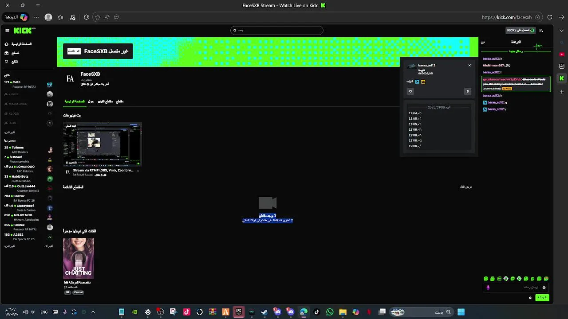
Task: Open the Just Chatting category card
Action: [x=79, y=258]
